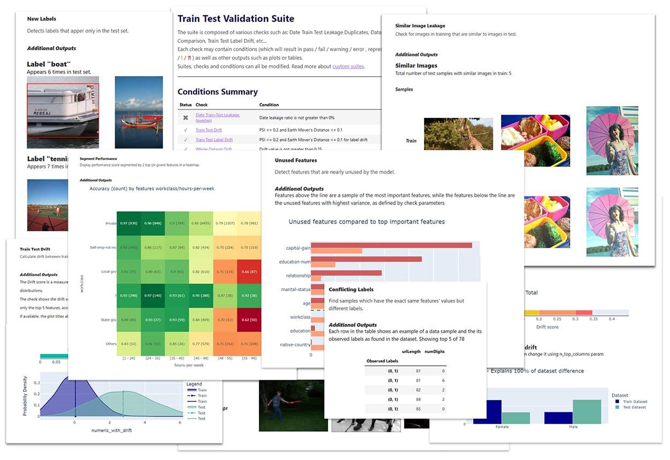The image size is (670, 460).
Task: Click the table row with urlLength 84
Action: pos(405,399)
